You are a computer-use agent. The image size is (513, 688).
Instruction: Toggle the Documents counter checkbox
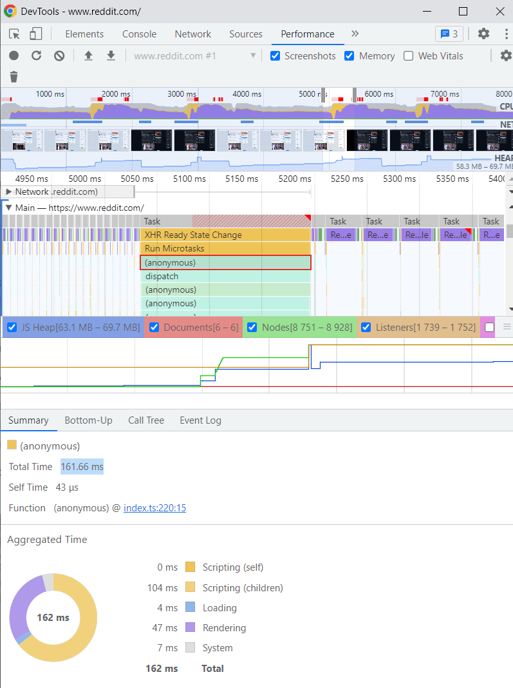[x=154, y=328]
